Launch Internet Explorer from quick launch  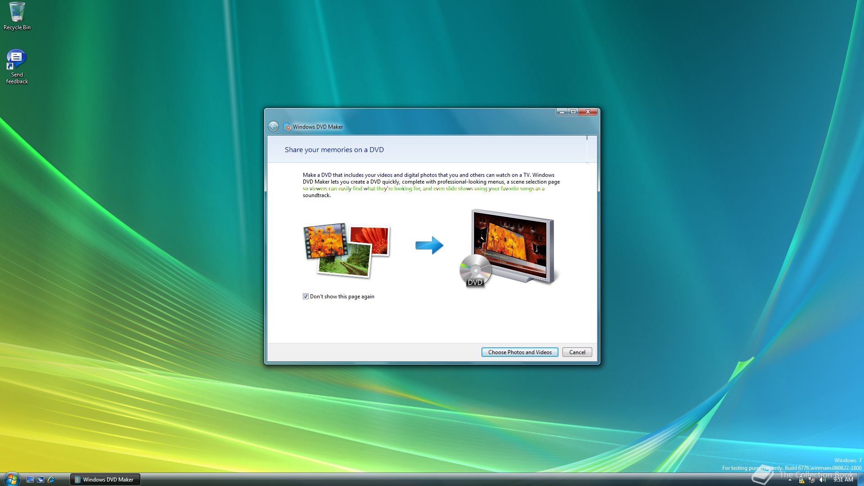tap(51, 480)
